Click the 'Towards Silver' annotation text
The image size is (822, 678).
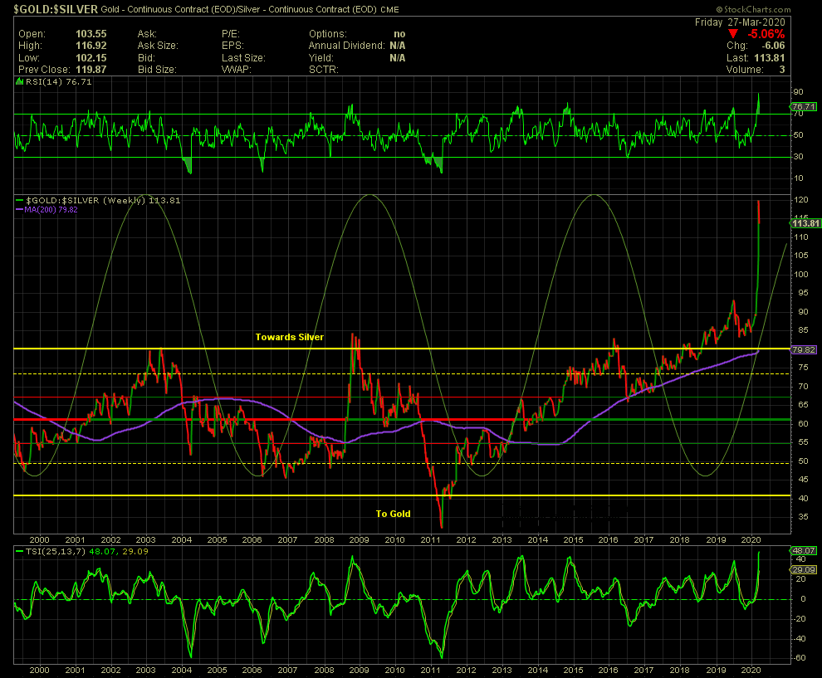289,338
